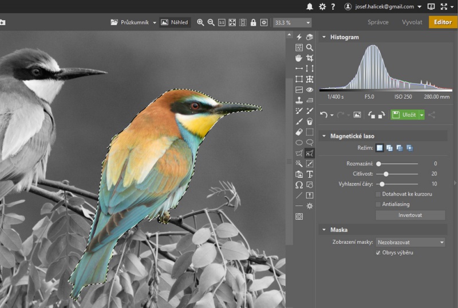Select the magnifier Zoom tool
Image resolution: width=458 pixels, height=308 pixels.
tap(310, 48)
